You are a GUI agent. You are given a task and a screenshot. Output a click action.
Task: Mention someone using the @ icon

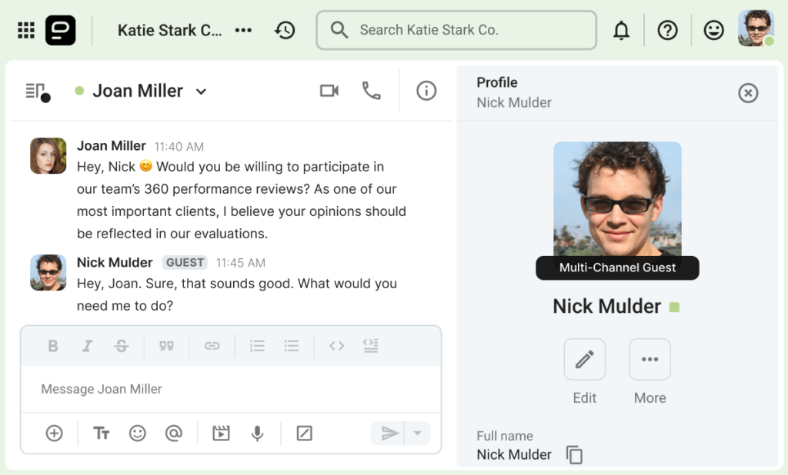[175, 433]
